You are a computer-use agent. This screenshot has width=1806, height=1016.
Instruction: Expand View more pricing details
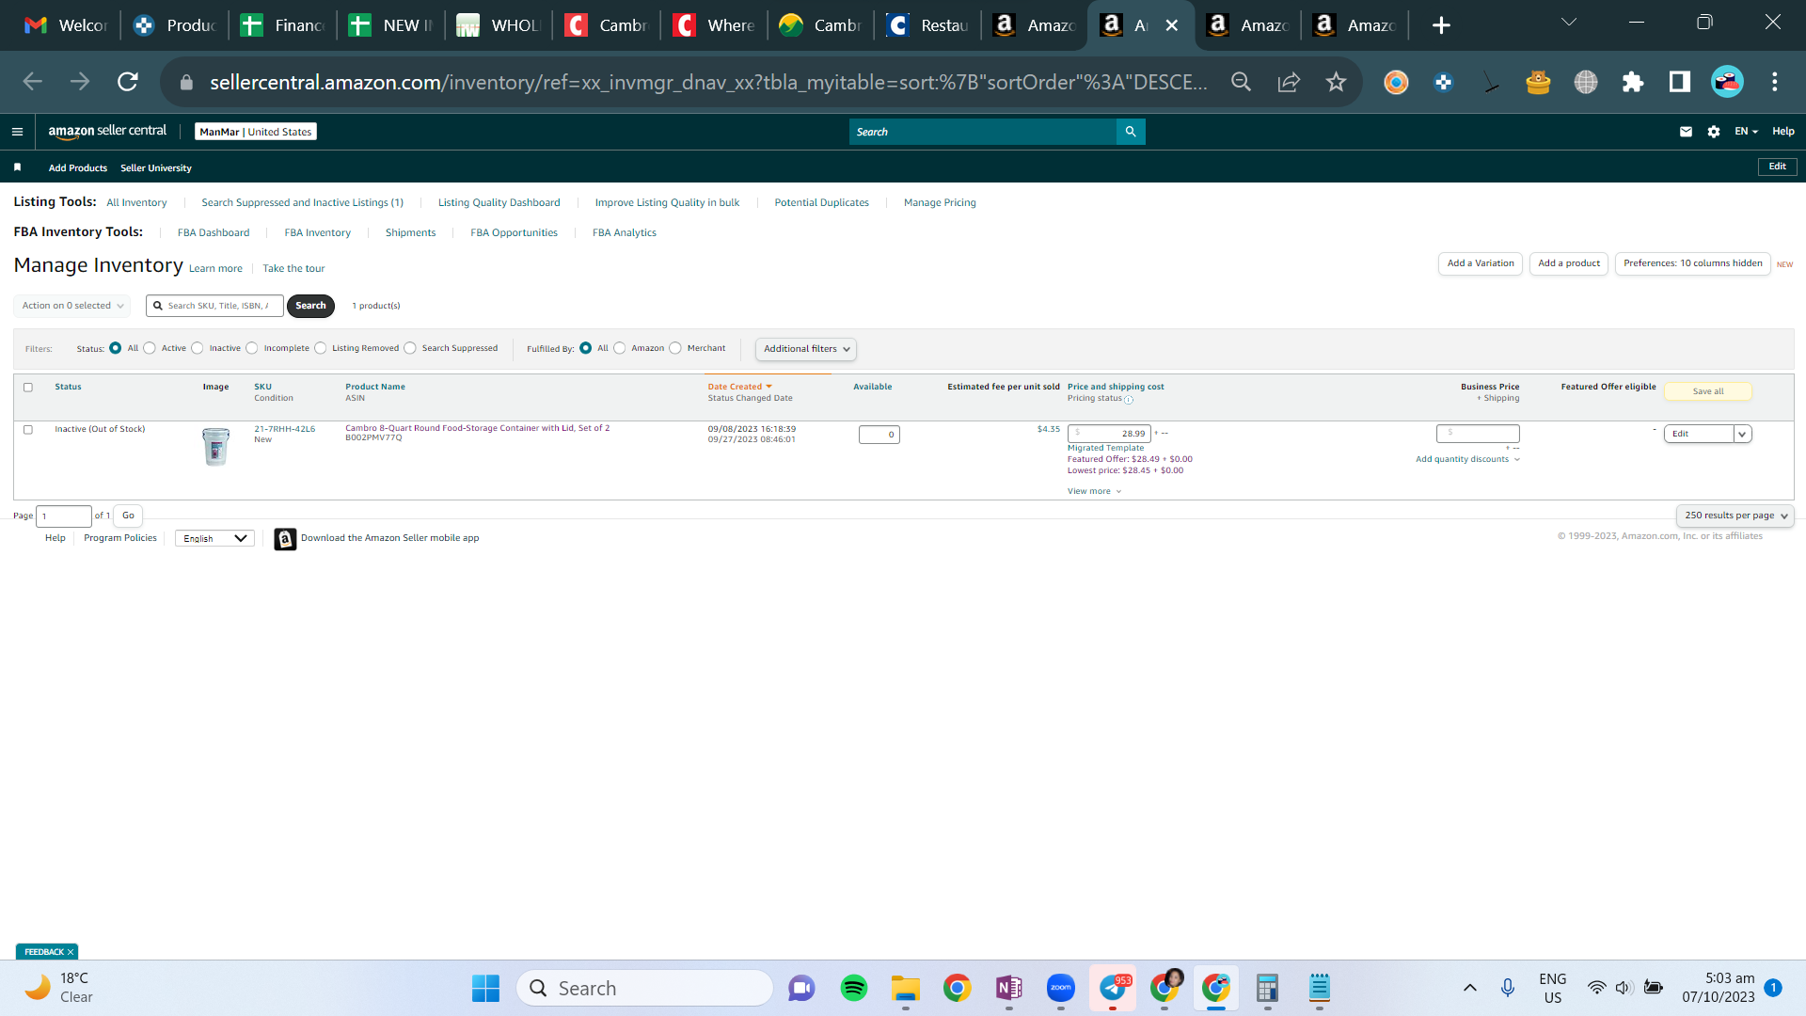pyautogui.click(x=1094, y=491)
